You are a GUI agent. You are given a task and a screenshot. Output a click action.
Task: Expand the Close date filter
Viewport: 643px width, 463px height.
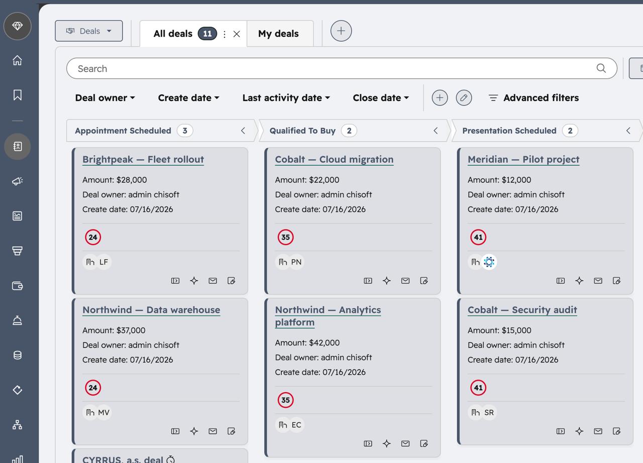click(381, 98)
